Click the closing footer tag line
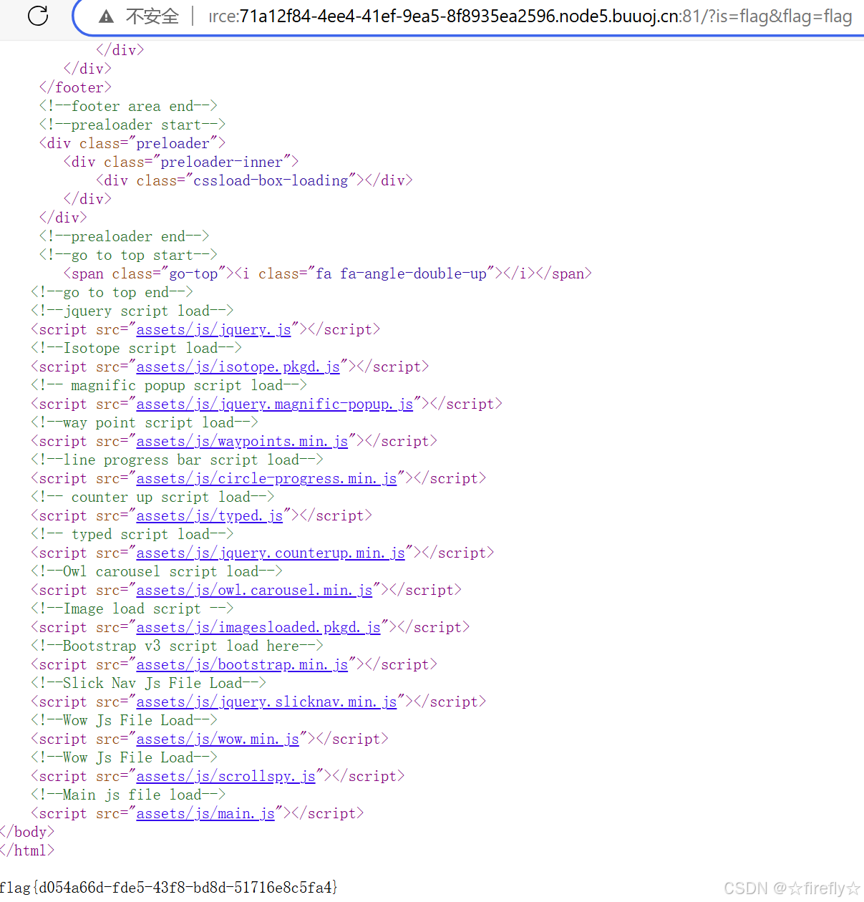Screen dimensions: 864x902 75,87
